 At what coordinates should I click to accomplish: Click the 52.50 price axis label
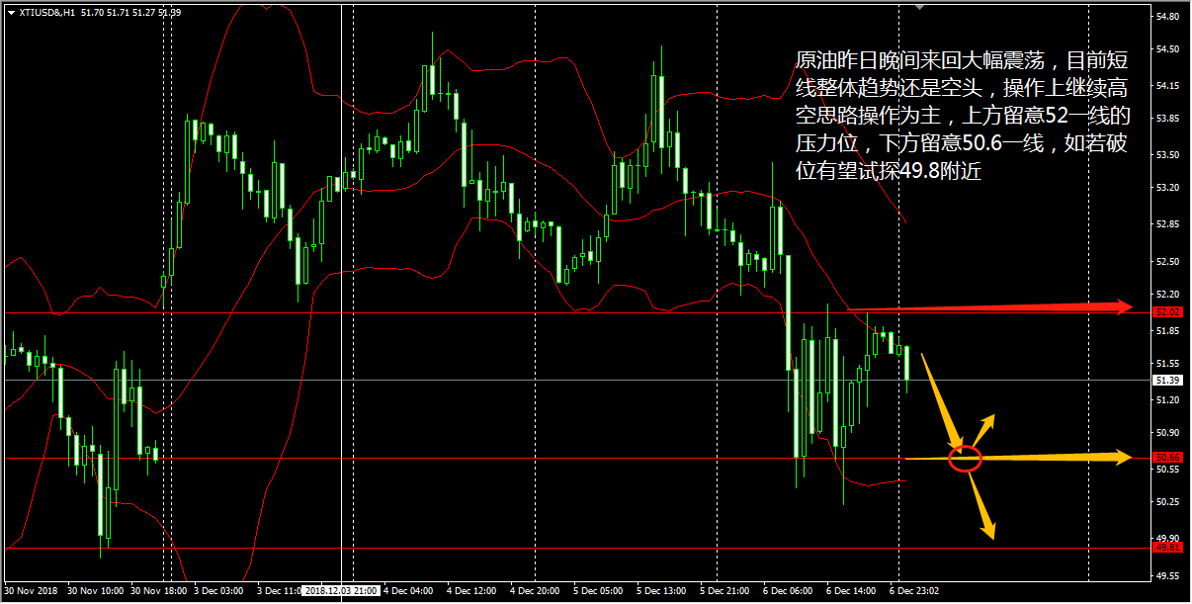click(x=1169, y=261)
